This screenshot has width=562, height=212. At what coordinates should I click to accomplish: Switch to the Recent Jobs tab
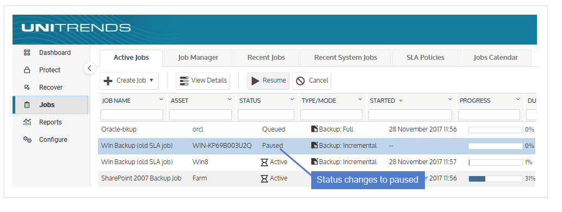[x=266, y=58]
